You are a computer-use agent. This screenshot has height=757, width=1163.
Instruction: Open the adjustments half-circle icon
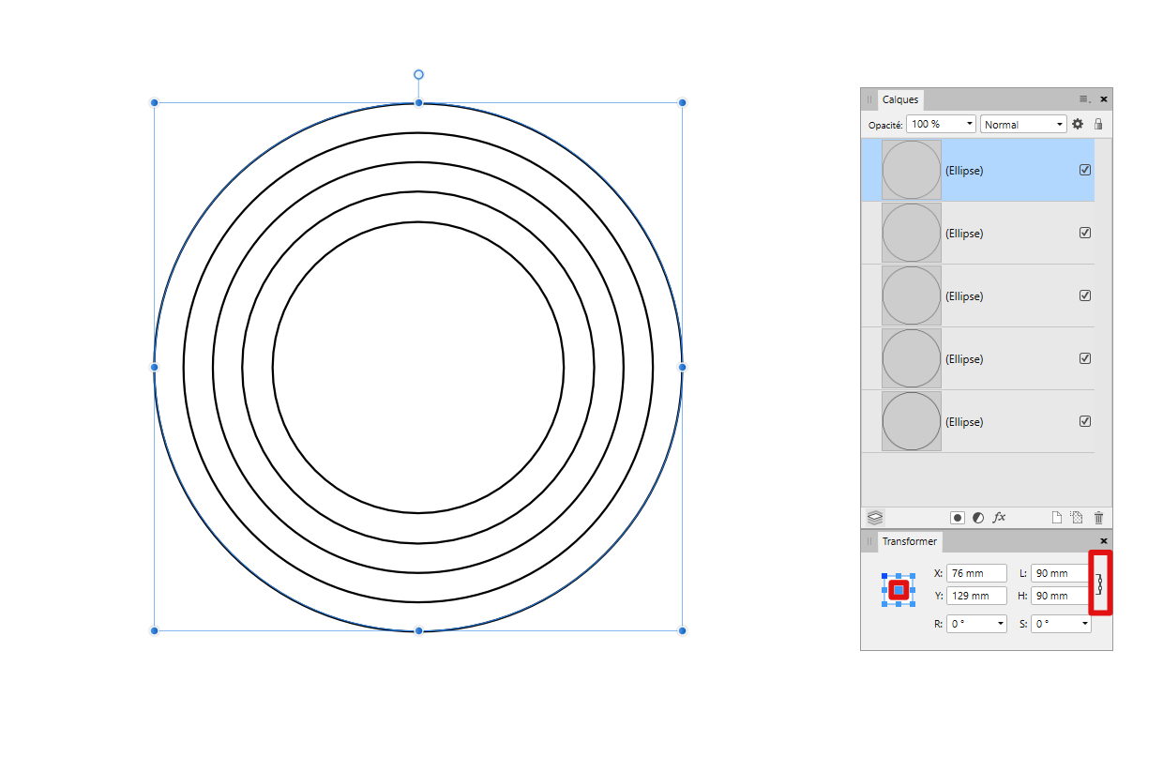[x=978, y=517]
